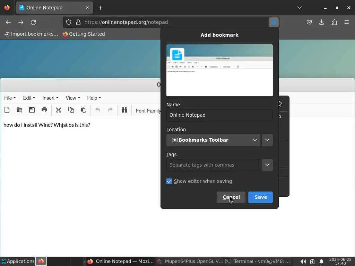The height and width of the screenshot is (266, 355).
Task: Open the Save to Pocket icon
Action: 309,22
